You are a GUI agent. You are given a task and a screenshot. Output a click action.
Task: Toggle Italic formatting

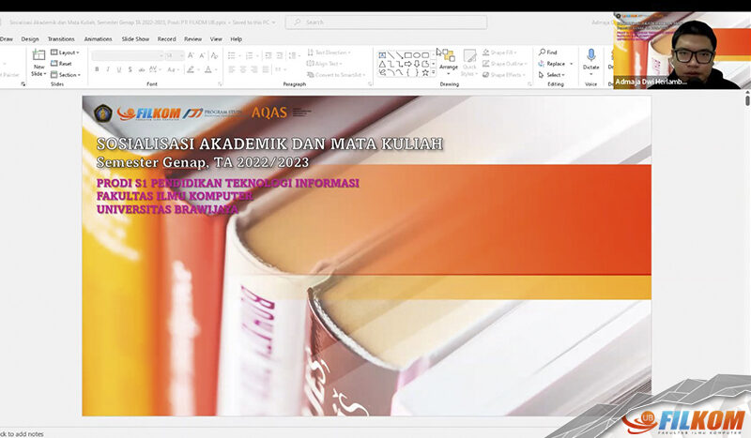pyautogui.click(x=107, y=69)
